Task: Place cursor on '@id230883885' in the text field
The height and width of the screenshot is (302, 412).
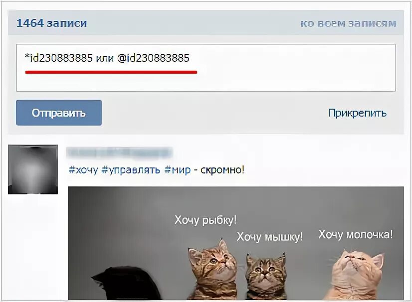Action: 153,58
